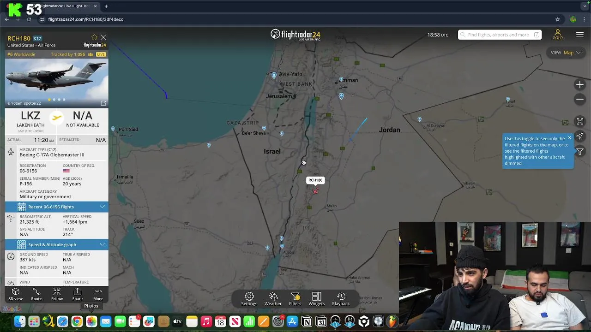This screenshot has height=332, width=591.
Task: Show the flight Route
Action: tap(36, 294)
